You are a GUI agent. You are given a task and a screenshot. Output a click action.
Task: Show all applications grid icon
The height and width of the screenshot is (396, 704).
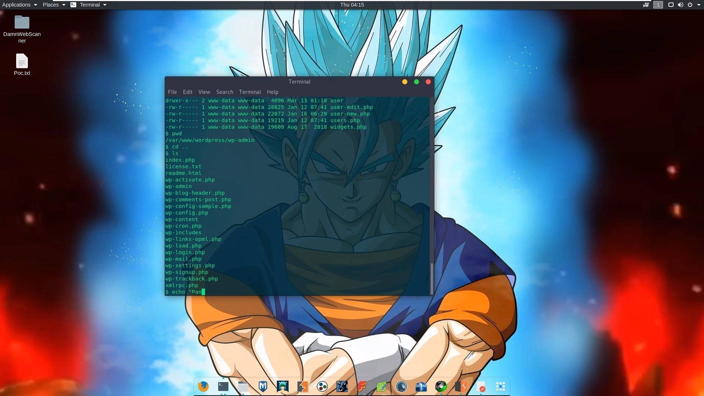click(500, 386)
